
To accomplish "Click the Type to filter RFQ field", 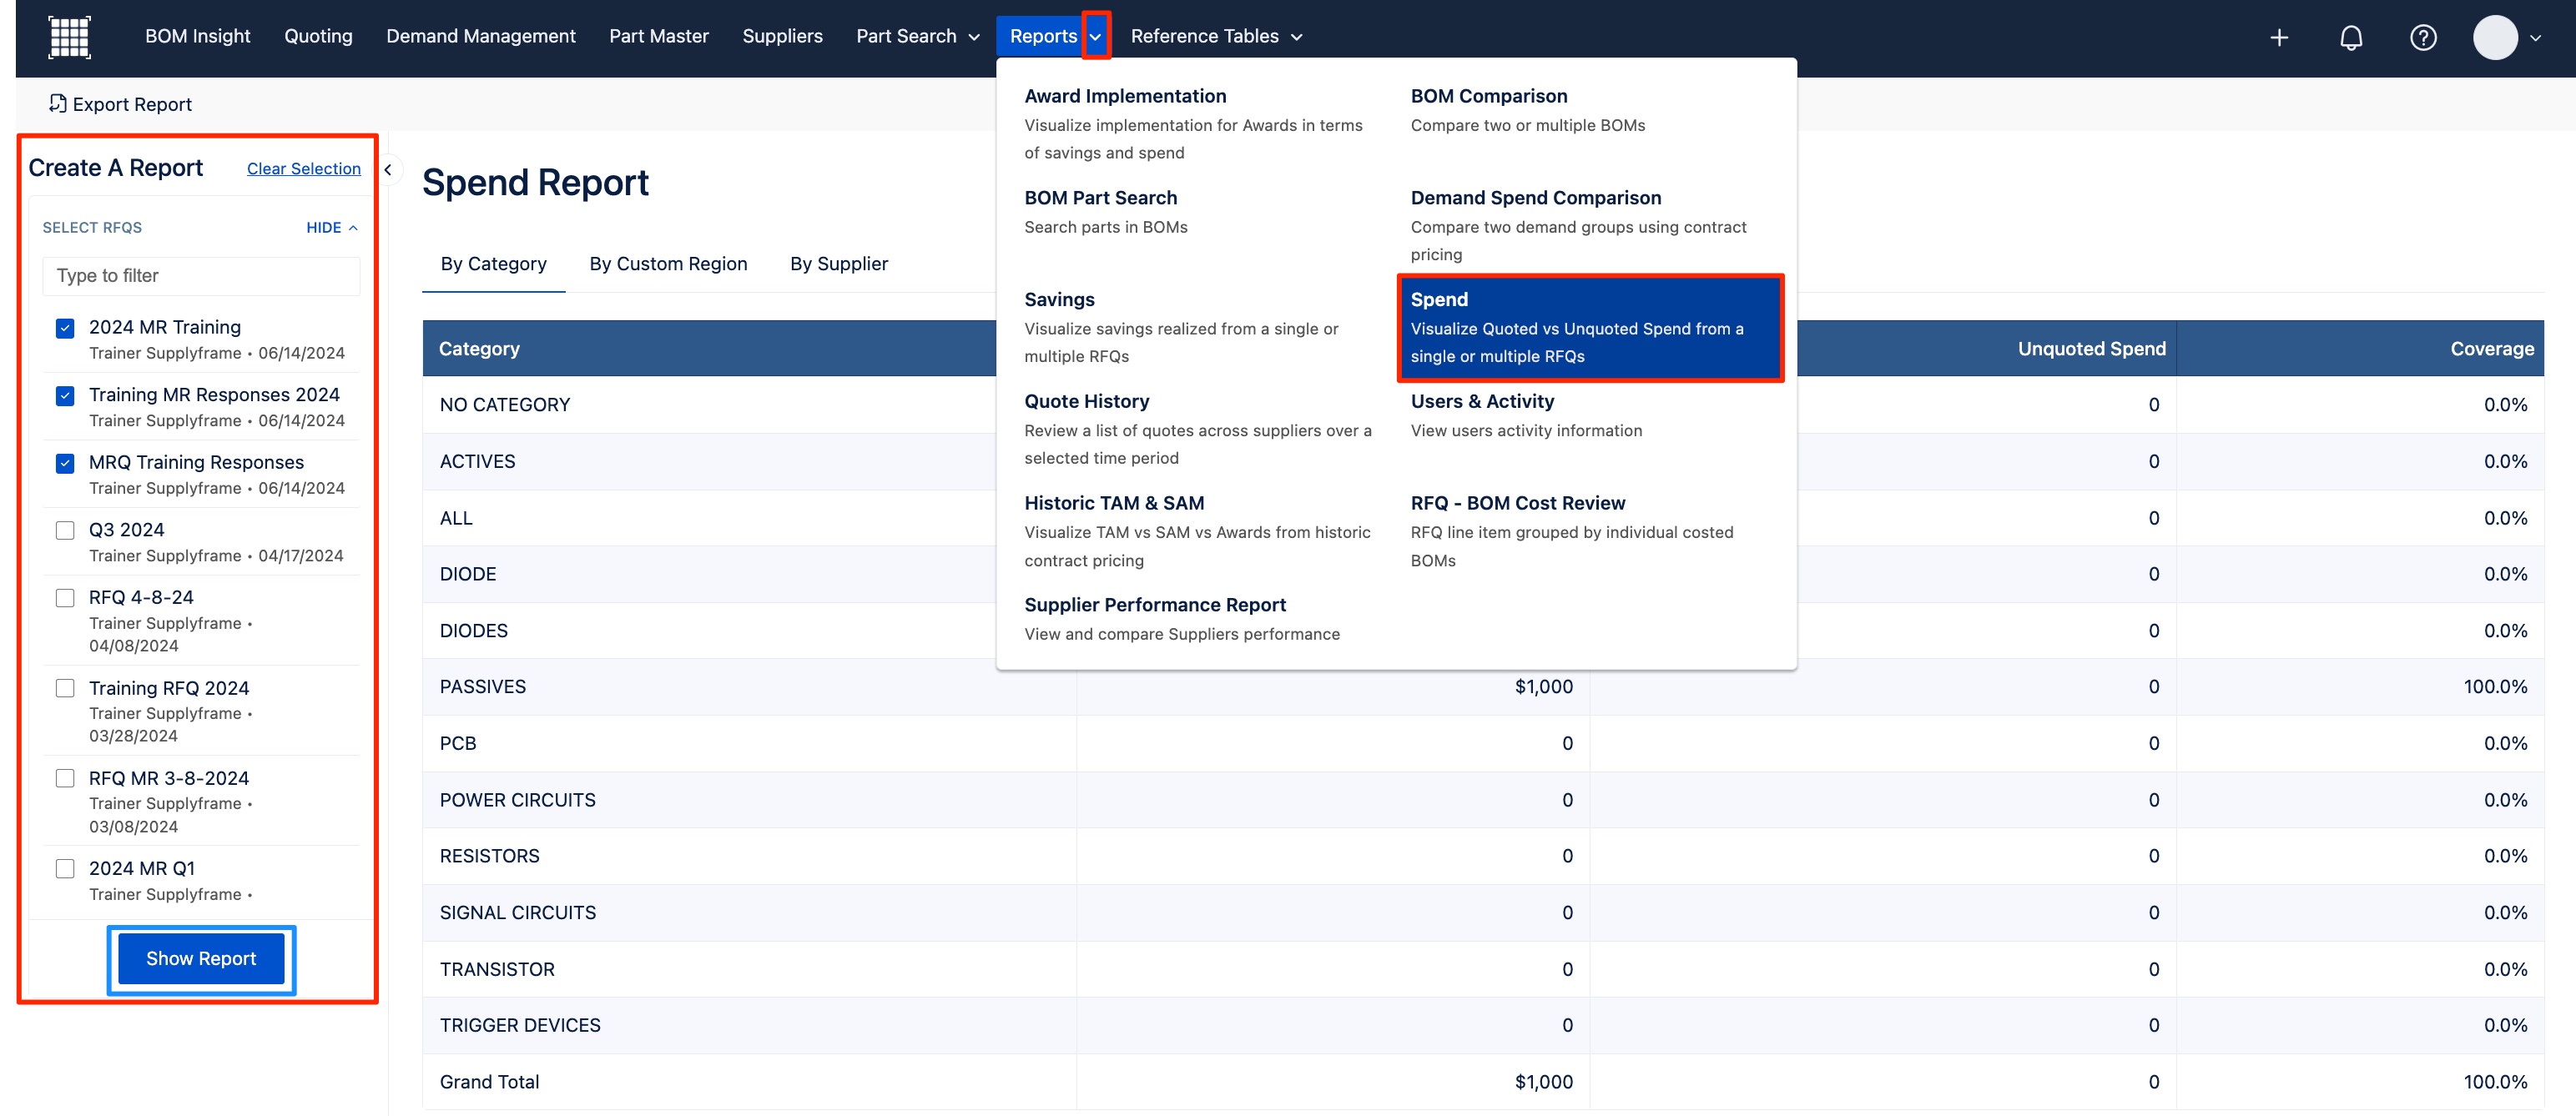I will pyautogui.click(x=201, y=277).
